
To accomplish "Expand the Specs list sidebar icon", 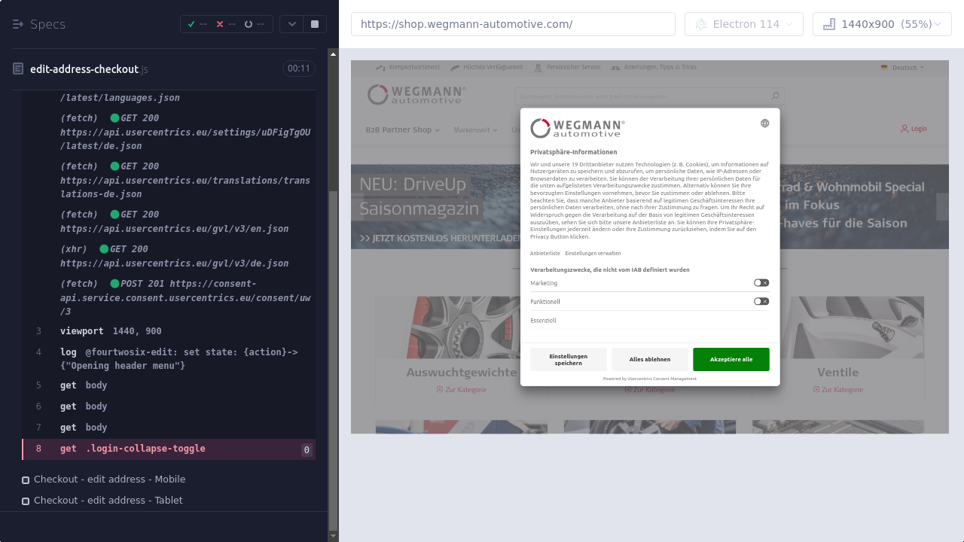I will (18, 24).
